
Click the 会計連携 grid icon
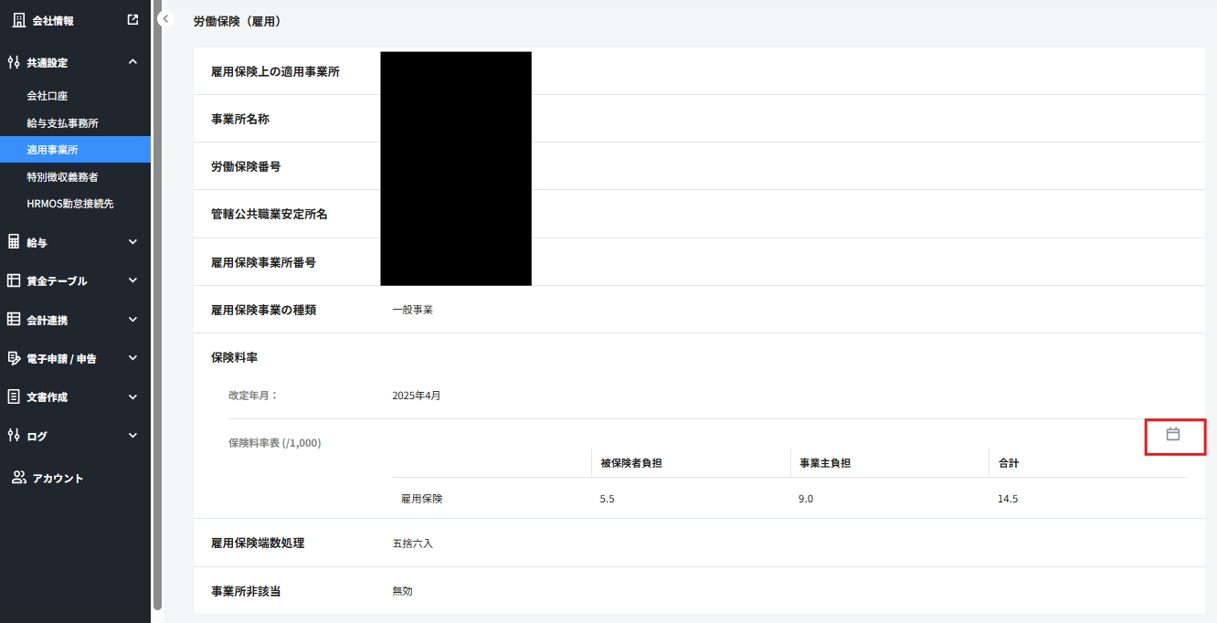(14, 320)
